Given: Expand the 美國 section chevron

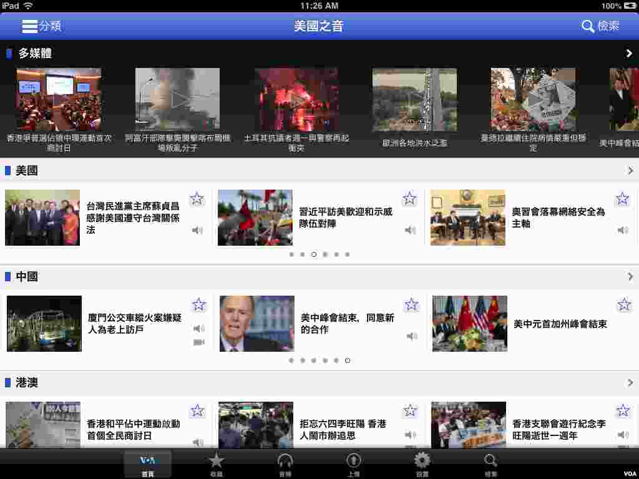Looking at the screenshot, I should [630, 170].
